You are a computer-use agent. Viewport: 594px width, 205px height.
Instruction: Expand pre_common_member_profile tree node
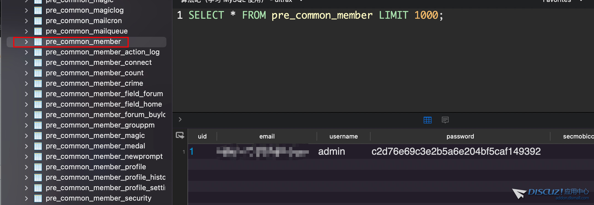pyautogui.click(x=26, y=167)
